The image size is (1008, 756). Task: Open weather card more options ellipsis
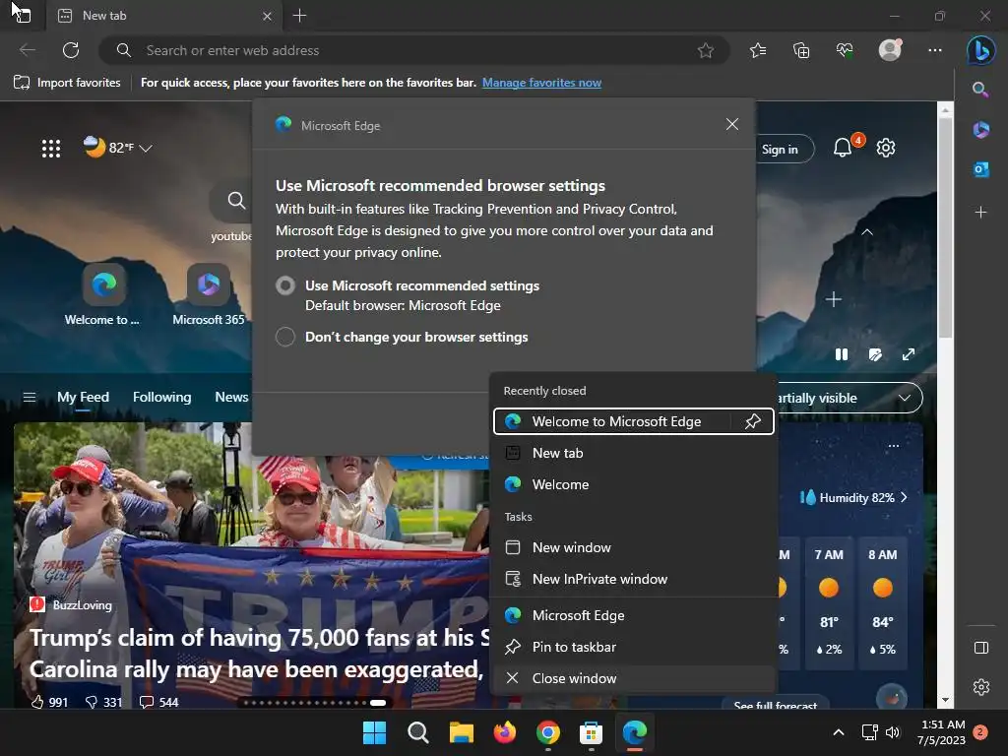click(894, 446)
